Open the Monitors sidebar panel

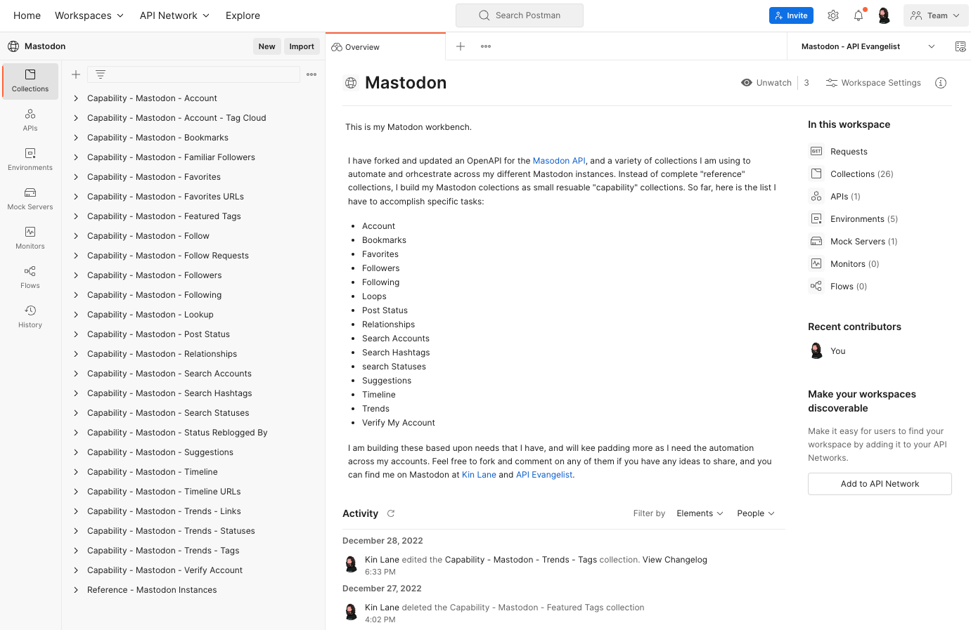(x=30, y=238)
